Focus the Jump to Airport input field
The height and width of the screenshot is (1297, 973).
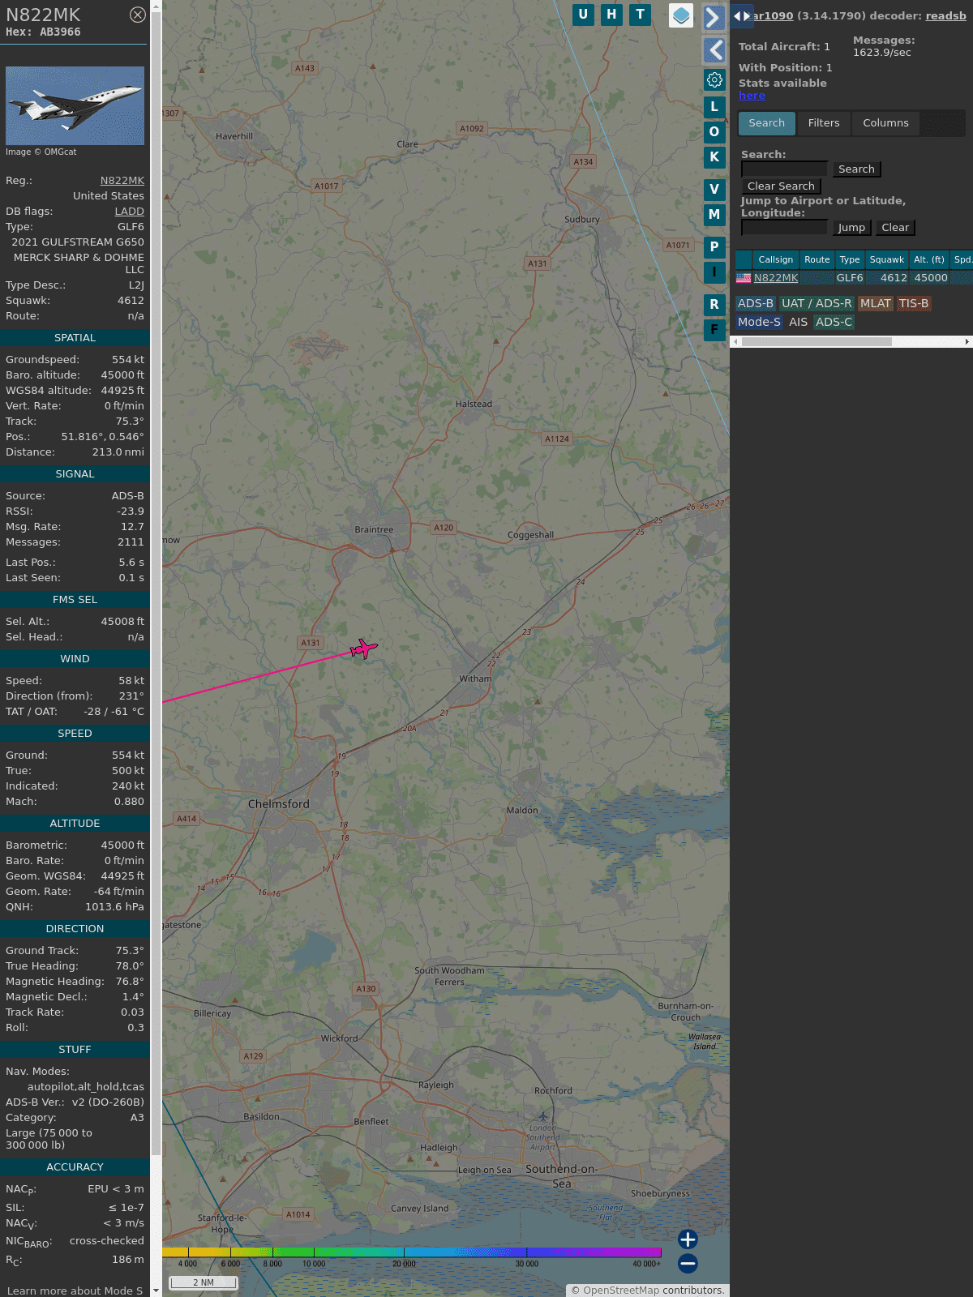pyautogui.click(x=784, y=227)
